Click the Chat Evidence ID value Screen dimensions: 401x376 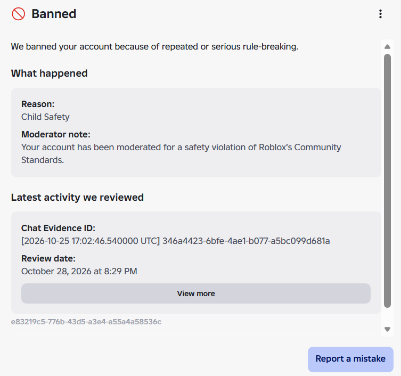coord(175,241)
